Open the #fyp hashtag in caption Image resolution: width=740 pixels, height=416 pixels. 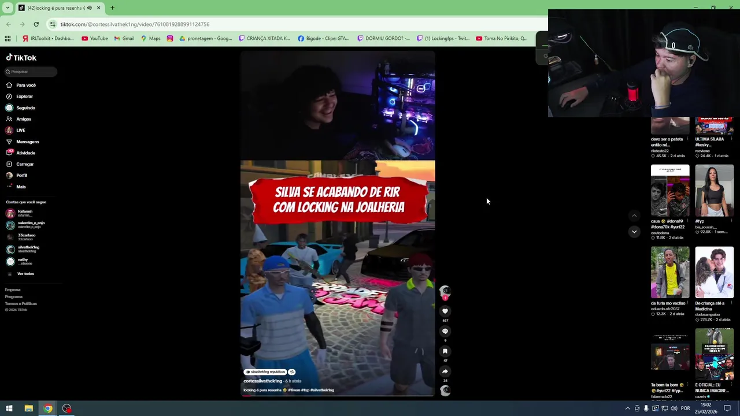coord(305,391)
